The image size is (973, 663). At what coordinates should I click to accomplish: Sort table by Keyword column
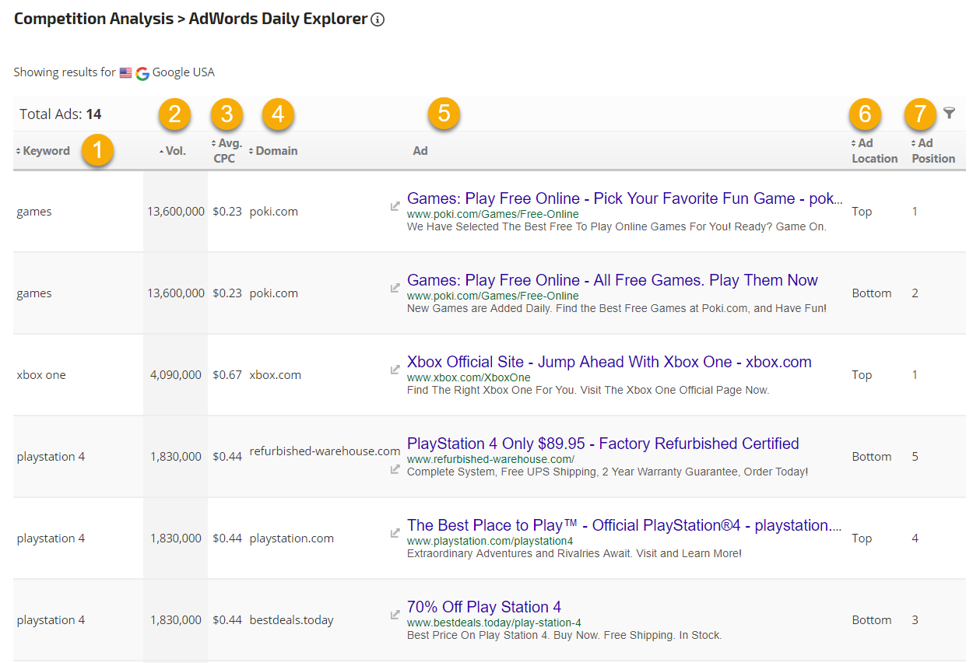[x=45, y=151]
